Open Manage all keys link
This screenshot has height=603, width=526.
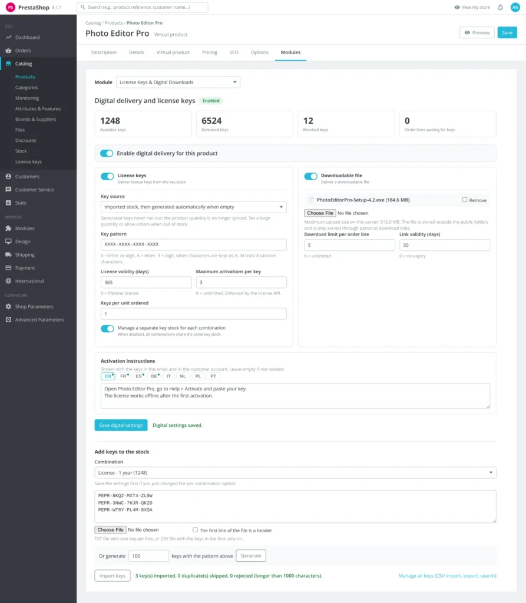click(x=448, y=576)
